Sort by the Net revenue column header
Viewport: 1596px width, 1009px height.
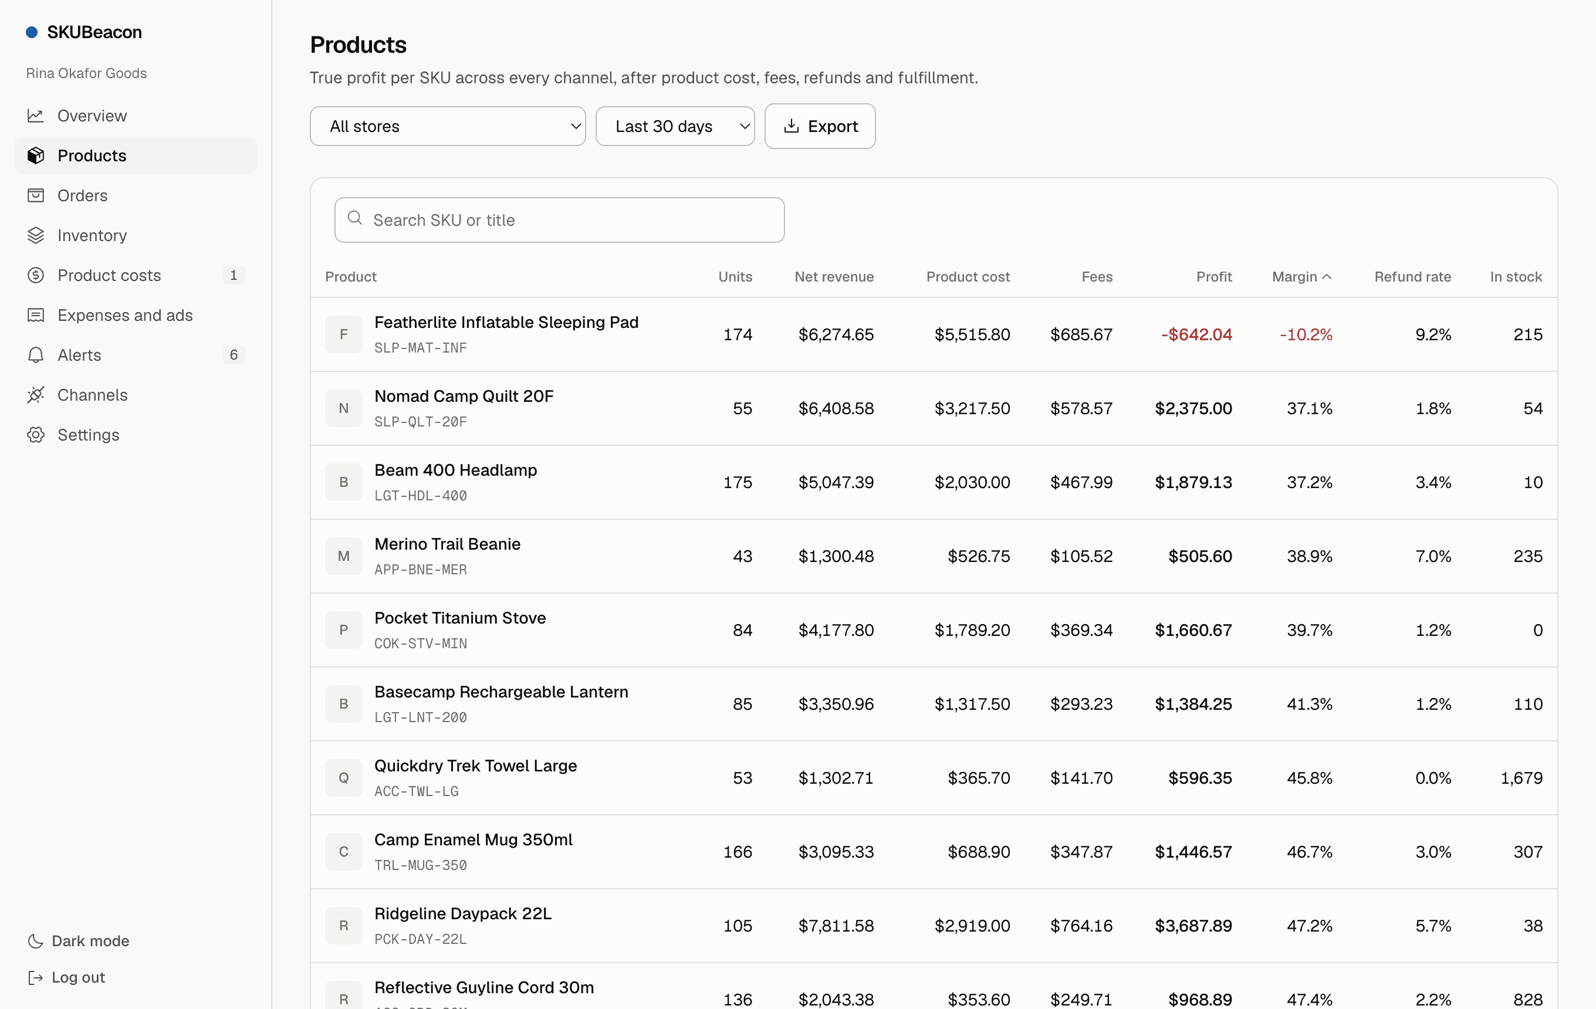click(834, 277)
